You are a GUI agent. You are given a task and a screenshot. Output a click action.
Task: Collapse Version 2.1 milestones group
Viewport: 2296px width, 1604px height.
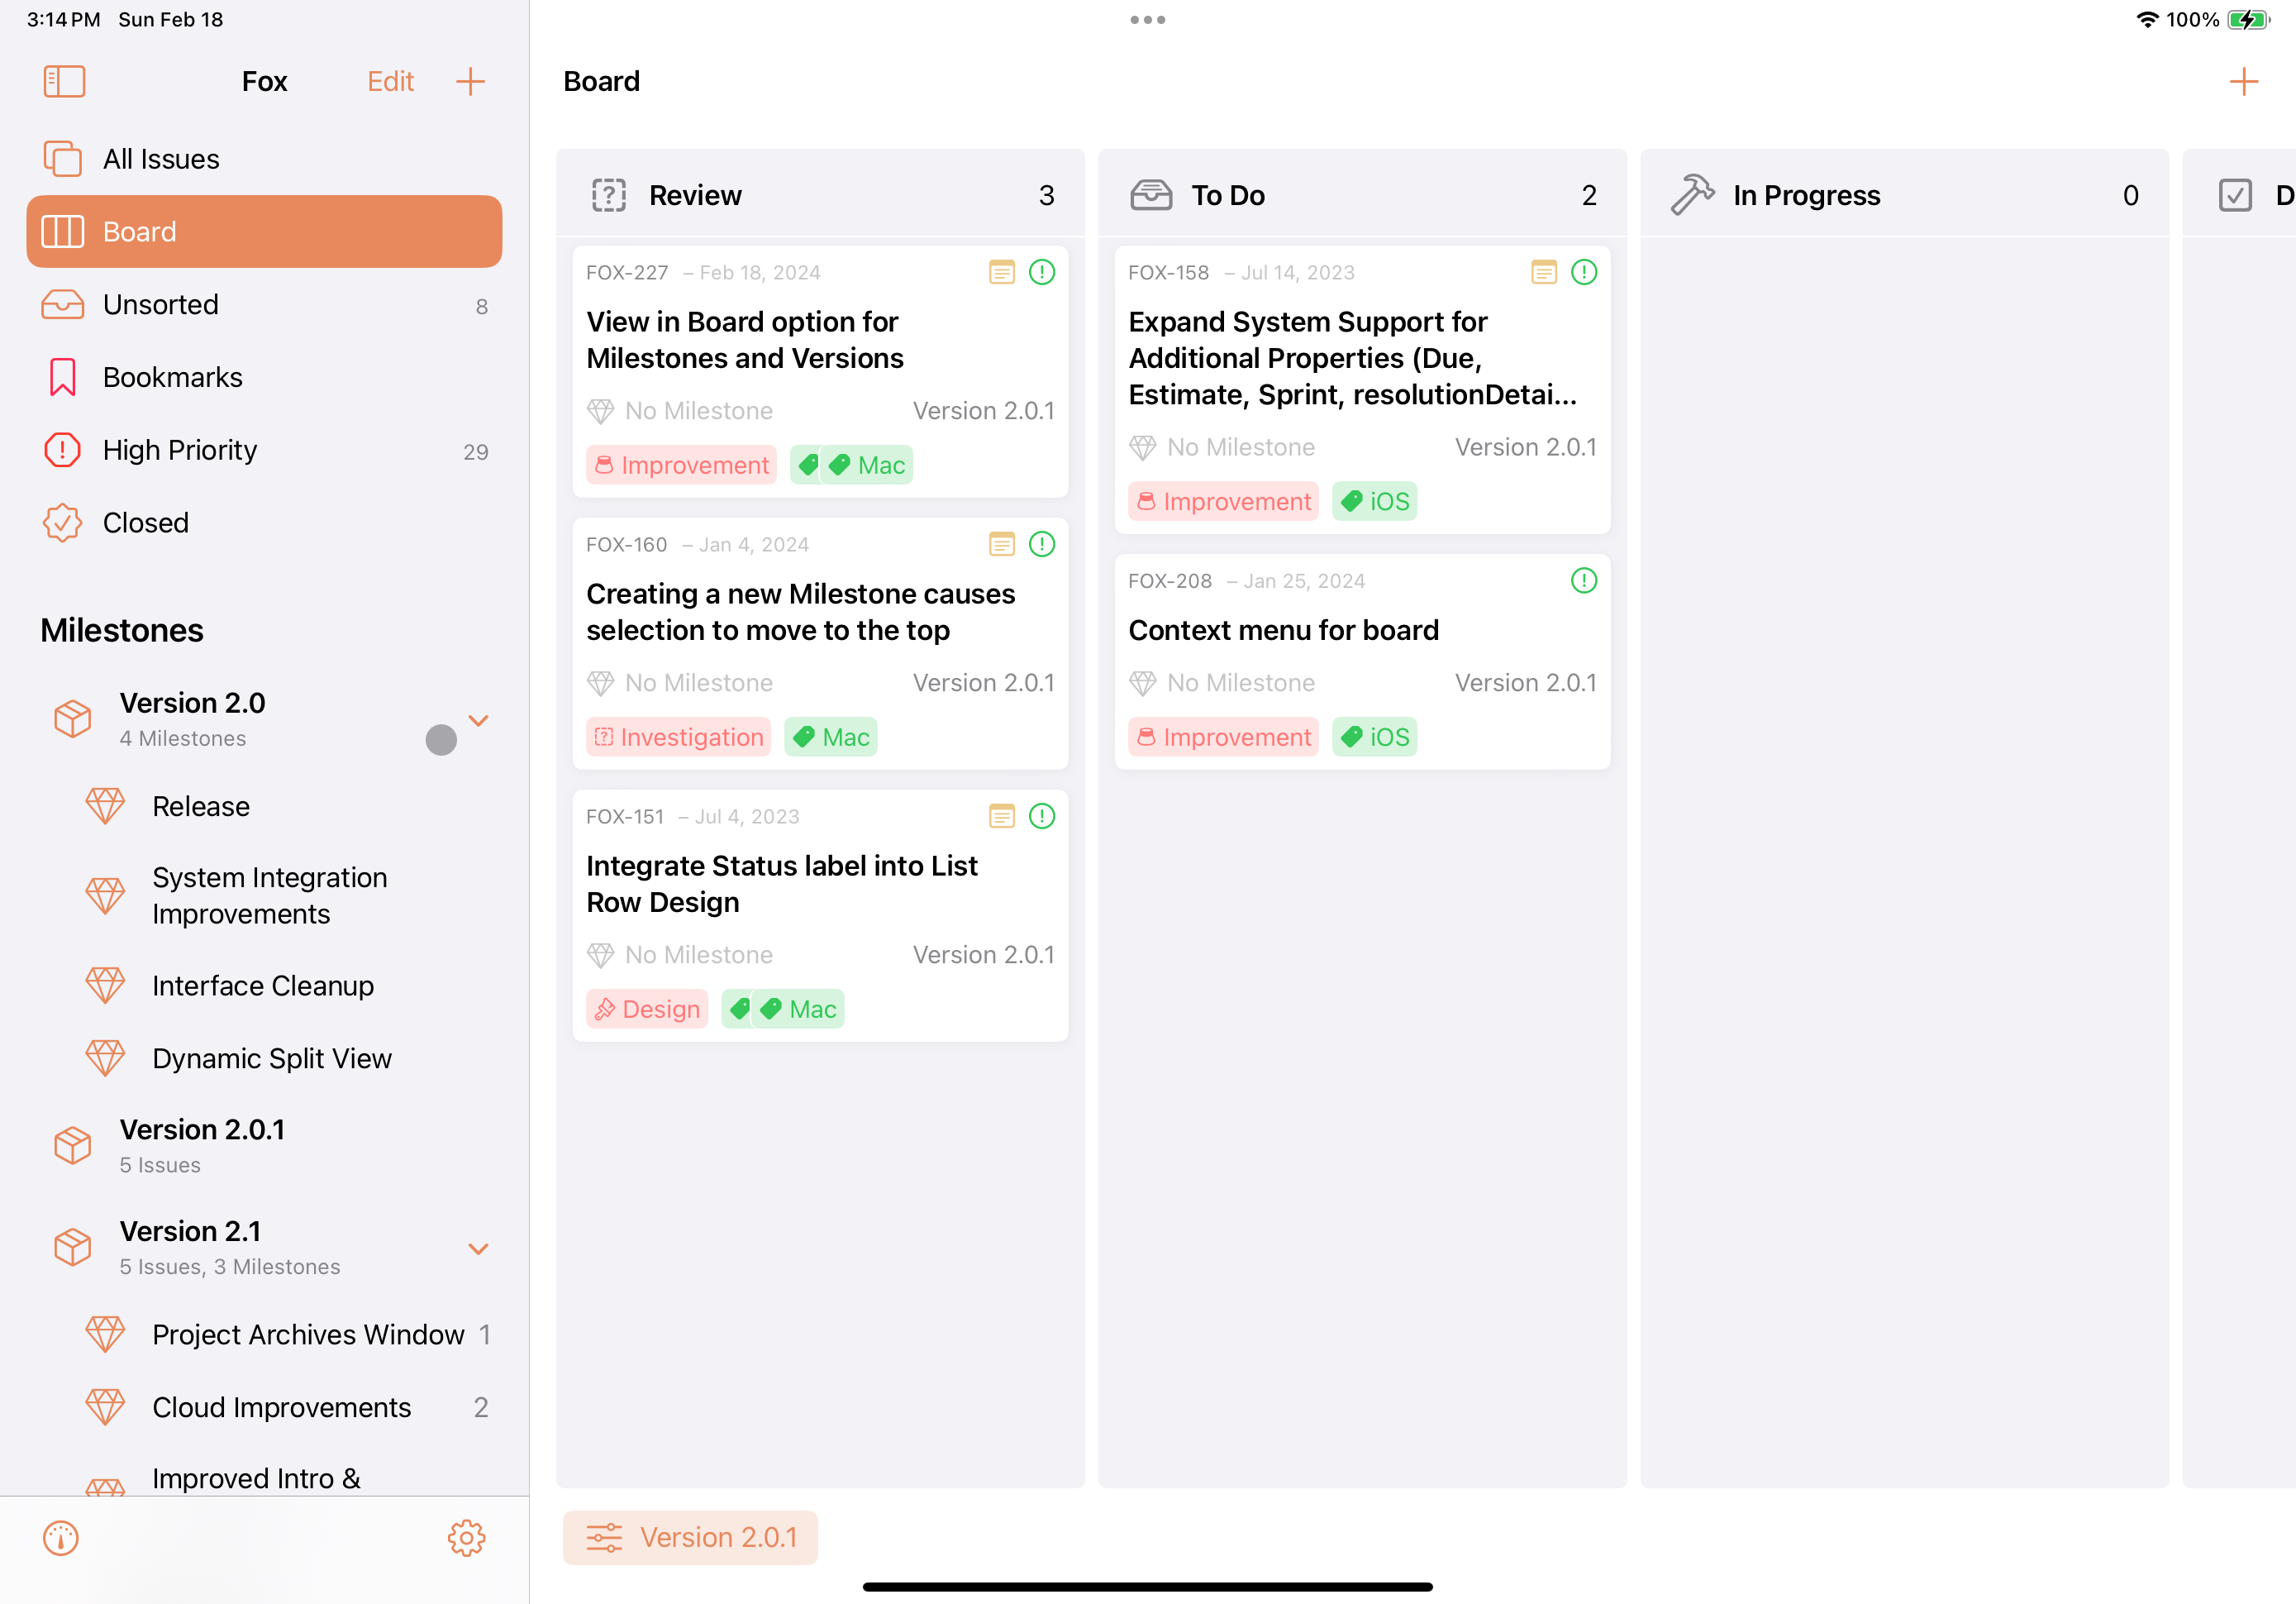pos(478,1248)
